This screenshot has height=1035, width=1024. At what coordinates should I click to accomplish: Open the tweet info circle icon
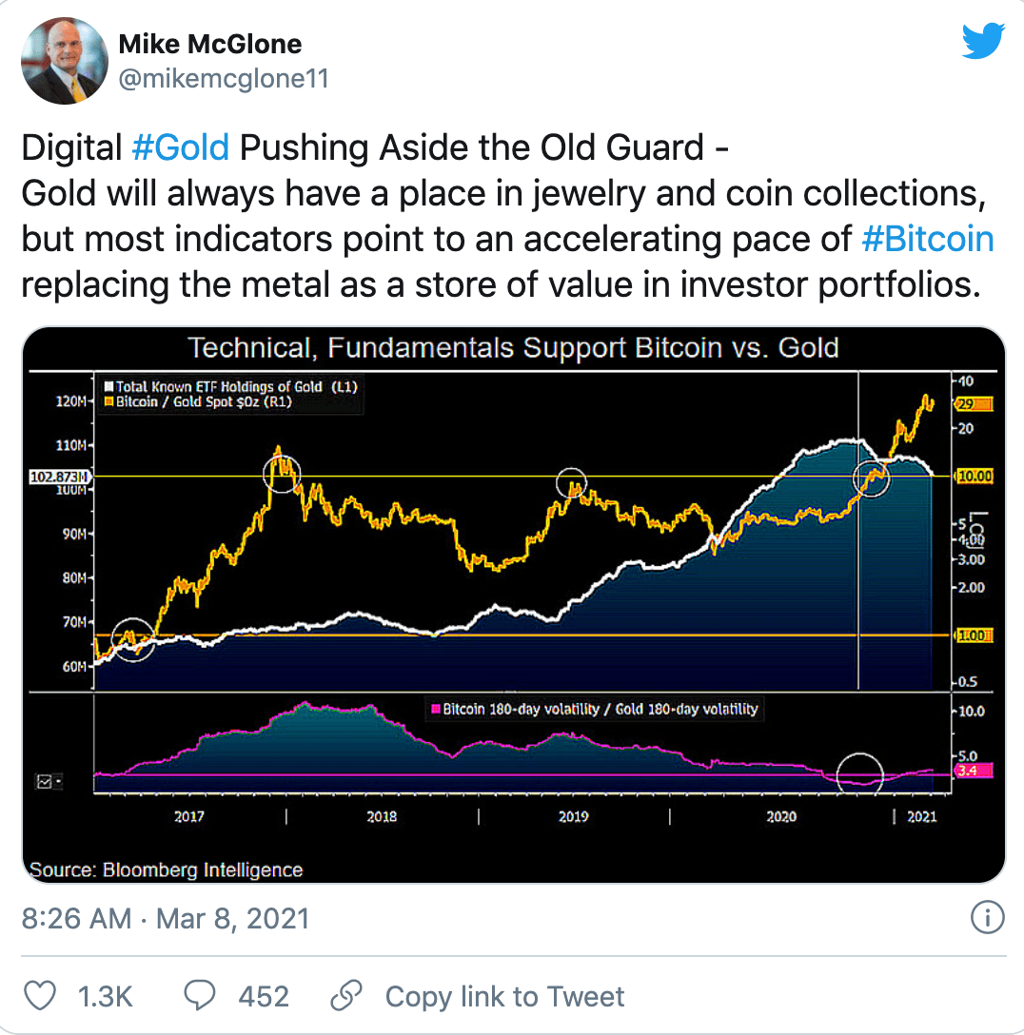[987, 918]
